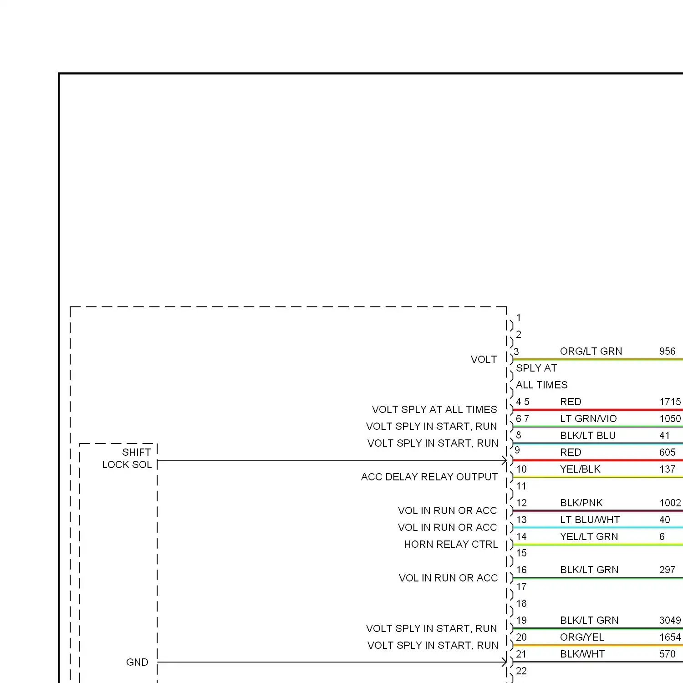The width and height of the screenshot is (683, 683).
Task: Click connector pin number 9
Action: coord(517,450)
